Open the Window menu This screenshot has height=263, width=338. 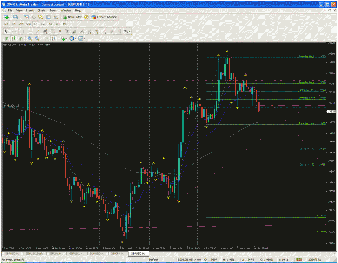[65, 11]
